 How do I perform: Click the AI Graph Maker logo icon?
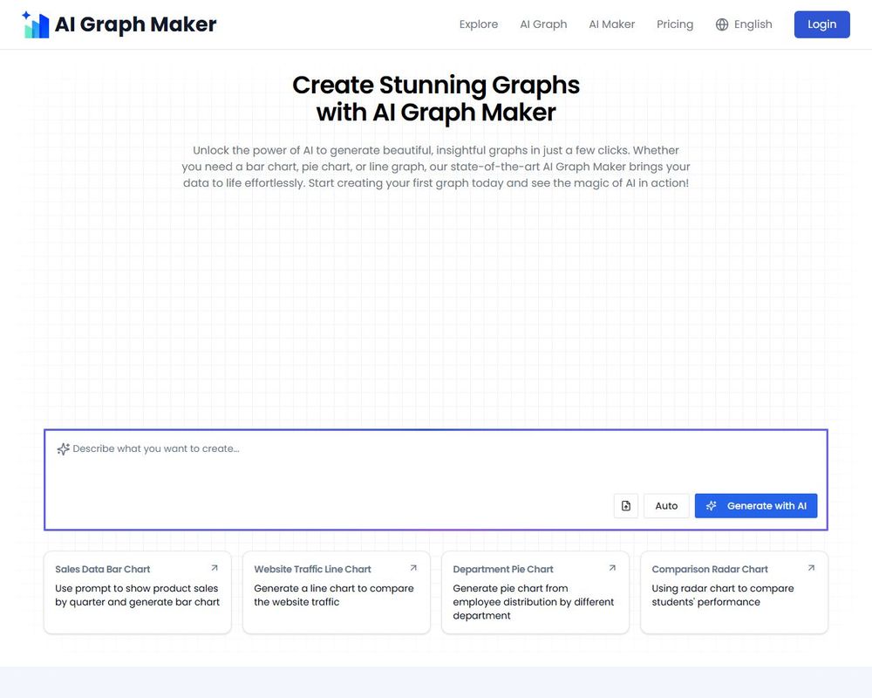(x=36, y=24)
